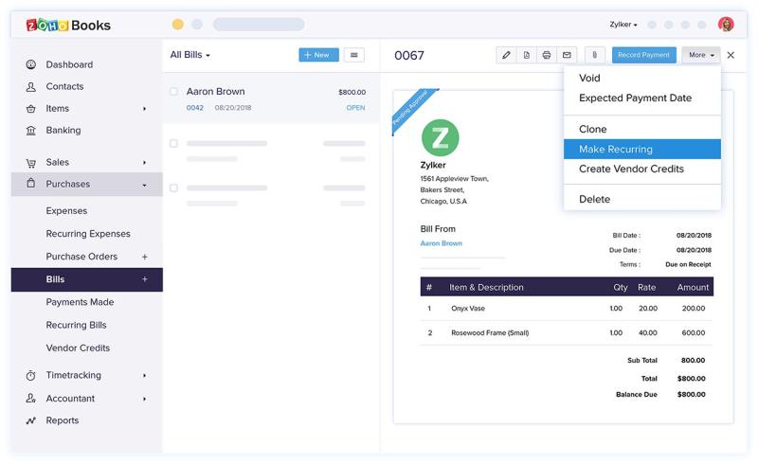This screenshot has width=758, height=464.
Task: Click the Reports graph icon
Action: click(x=31, y=420)
